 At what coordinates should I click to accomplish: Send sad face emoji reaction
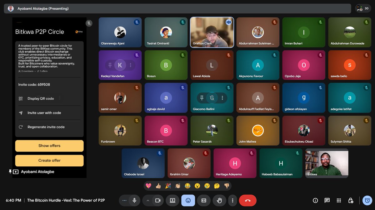[207, 186]
